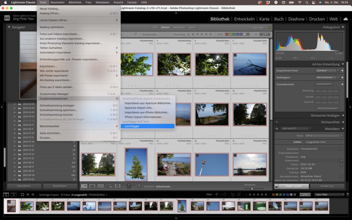352x220 pixels.
Task: Click the red color label filter swatch
Action: [227, 34]
